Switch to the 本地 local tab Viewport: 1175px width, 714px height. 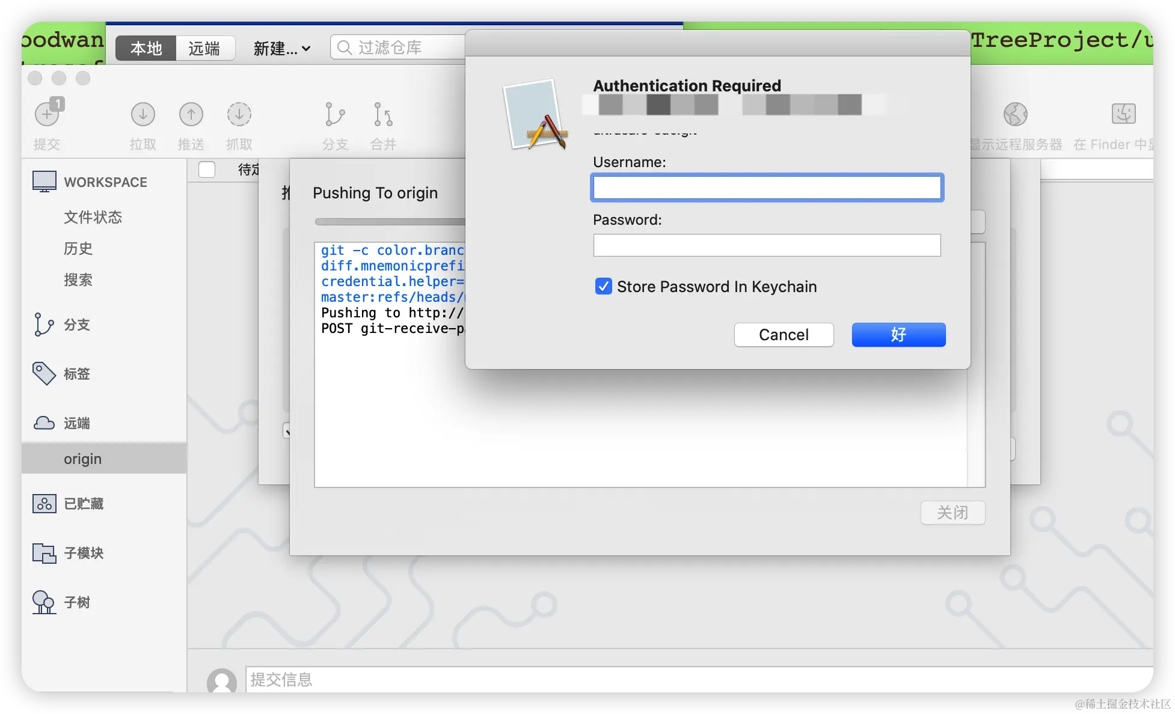[x=146, y=48]
